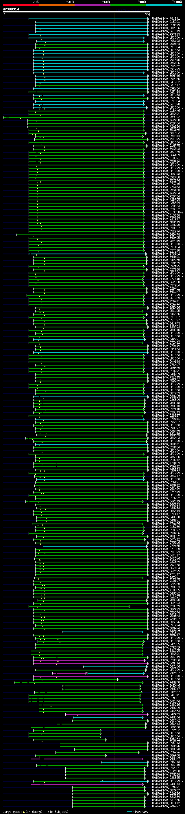Click UniRef100_B7FKB4 label

point(166,101)
